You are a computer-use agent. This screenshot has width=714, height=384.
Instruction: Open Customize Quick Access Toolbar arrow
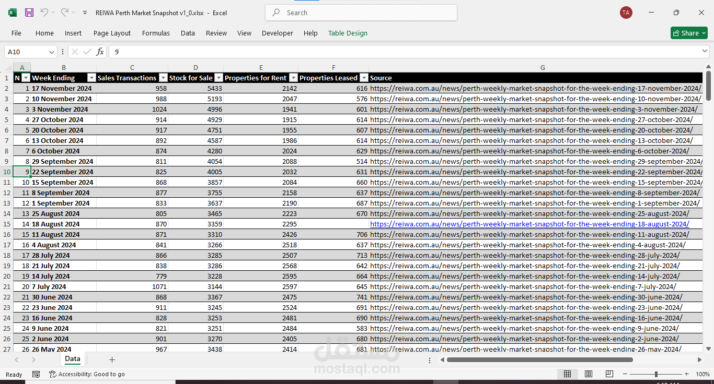pyautogui.click(x=85, y=13)
